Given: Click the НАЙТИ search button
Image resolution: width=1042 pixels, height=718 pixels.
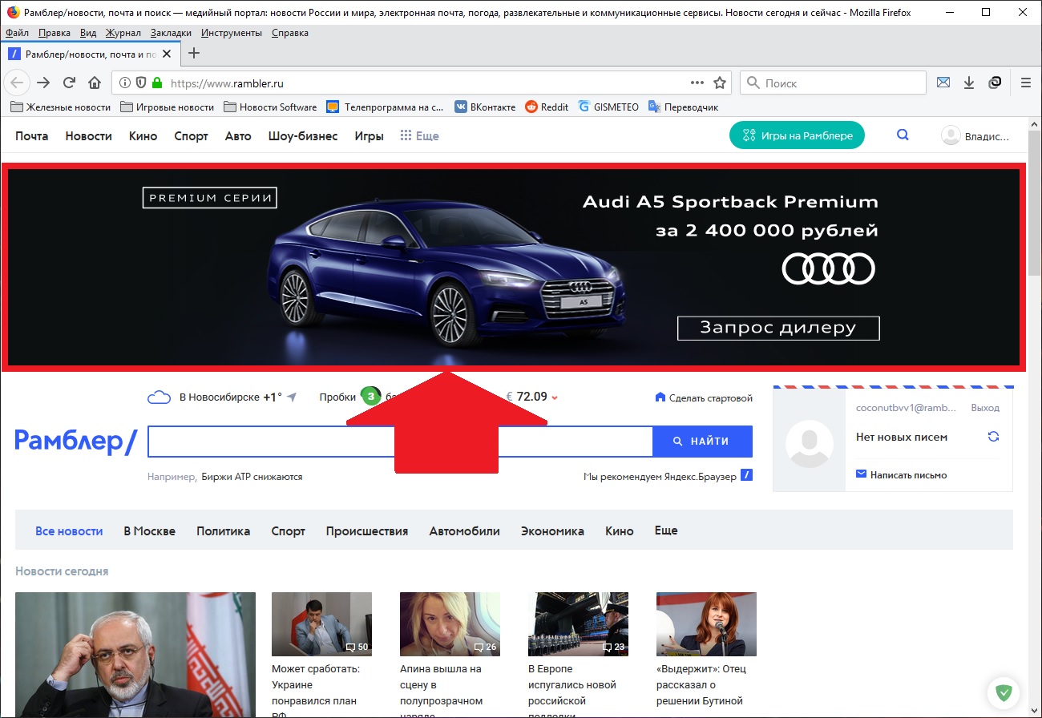Looking at the screenshot, I should click(x=702, y=441).
